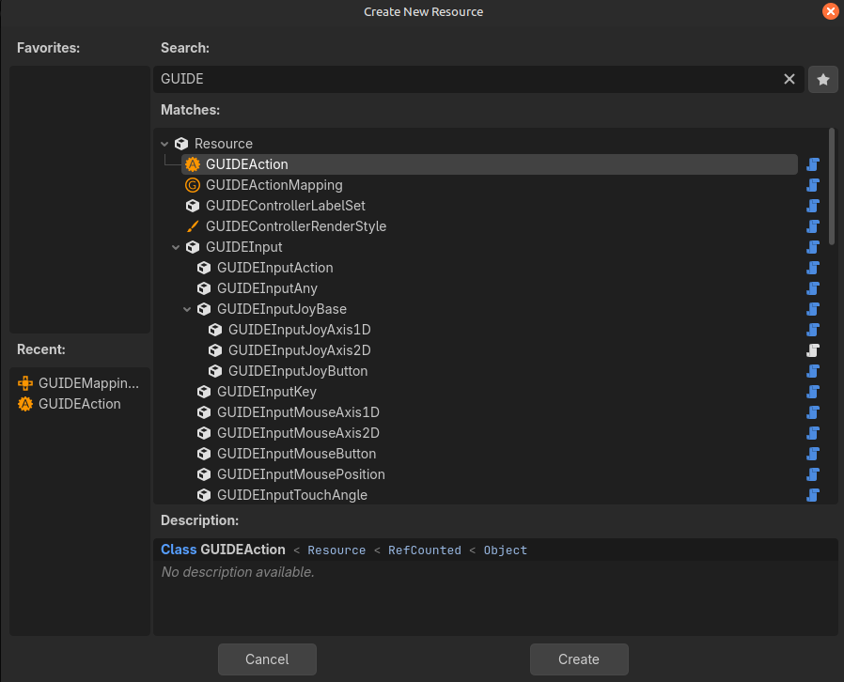Click GUIDEAction icon in Recent list
Viewport: 844px width, 682px height.
pos(24,404)
